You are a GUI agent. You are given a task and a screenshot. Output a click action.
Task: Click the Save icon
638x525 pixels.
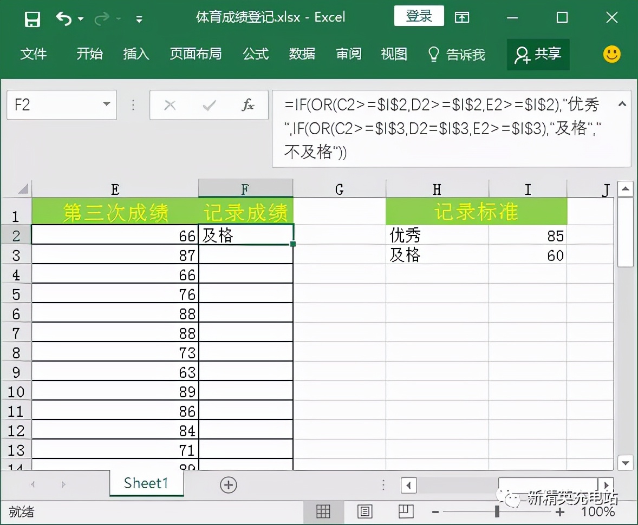point(32,18)
